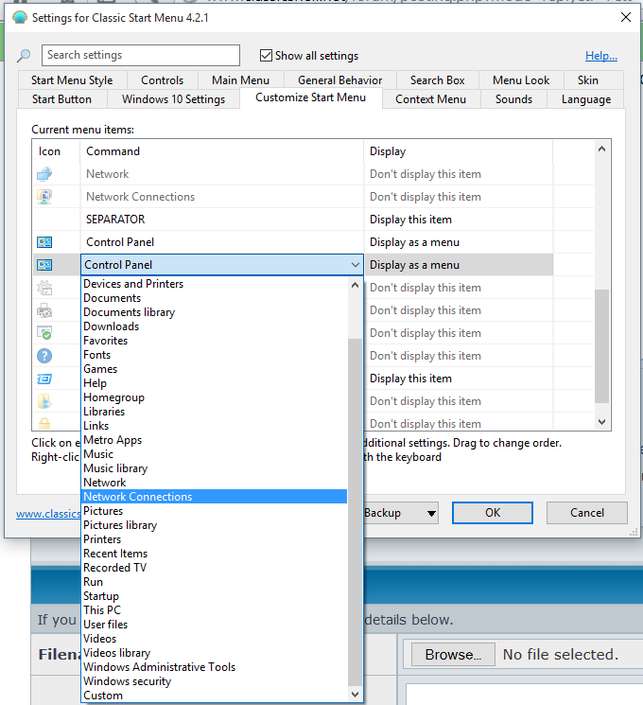Choose Music library from the list
Image resolution: width=643 pixels, height=705 pixels.
tap(115, 468)
